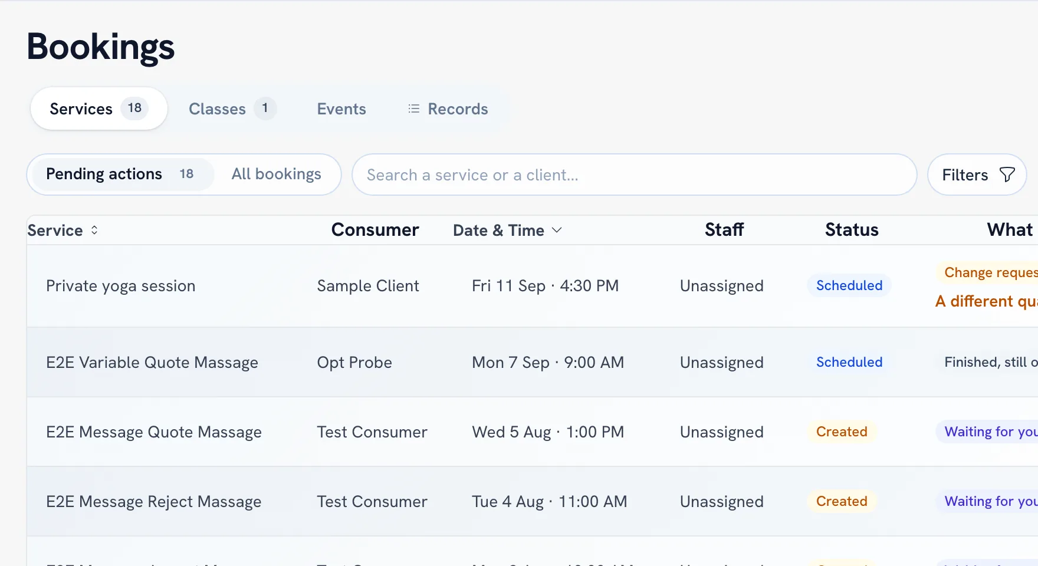The width and height of the screenshot is (1038, 566).
Task: Click the Staff column header
Action: click(724, 229)
